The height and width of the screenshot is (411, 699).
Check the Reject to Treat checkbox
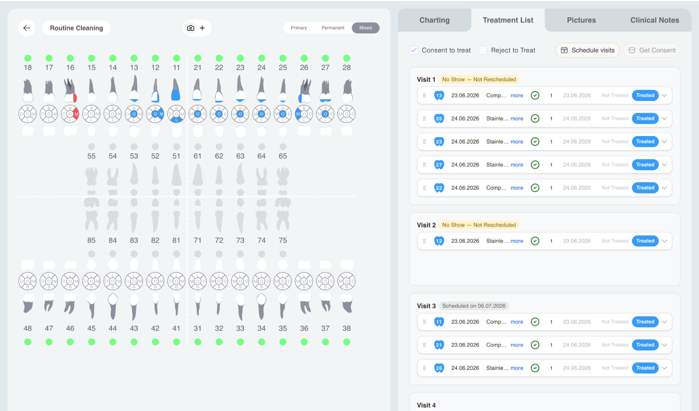tap(483, 50)
